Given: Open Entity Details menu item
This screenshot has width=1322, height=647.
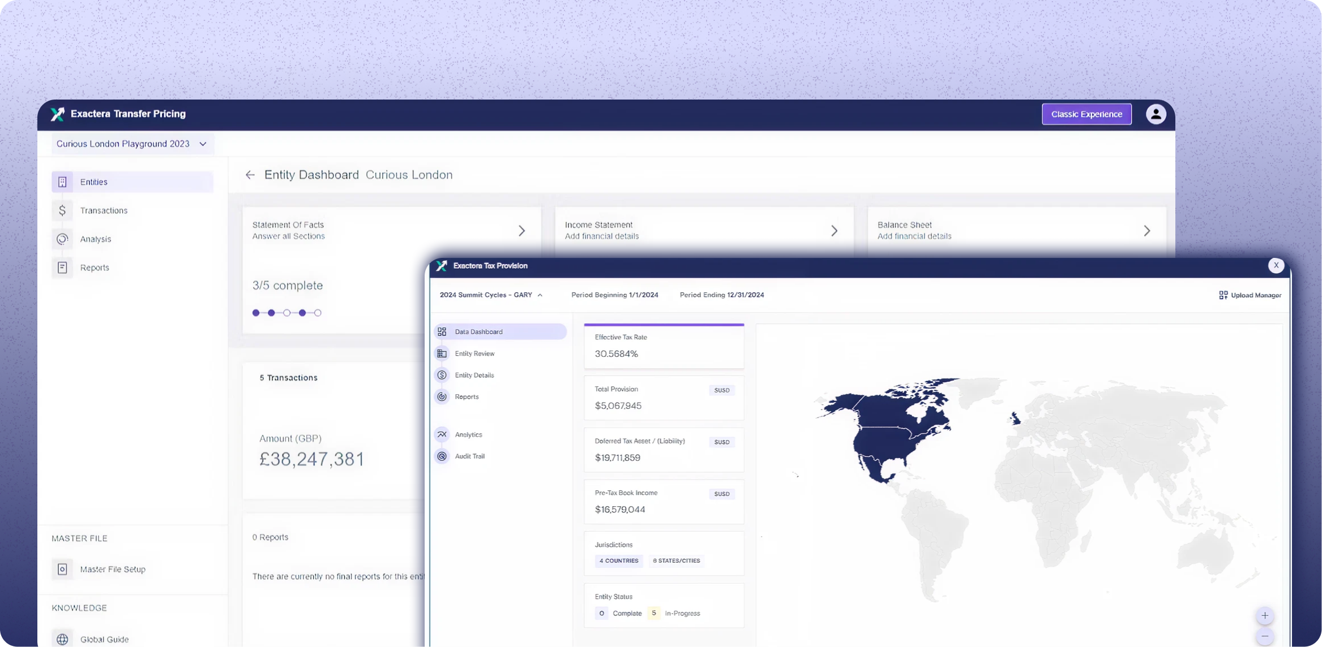Looking at the screenshot, I should tap(474, 376).
